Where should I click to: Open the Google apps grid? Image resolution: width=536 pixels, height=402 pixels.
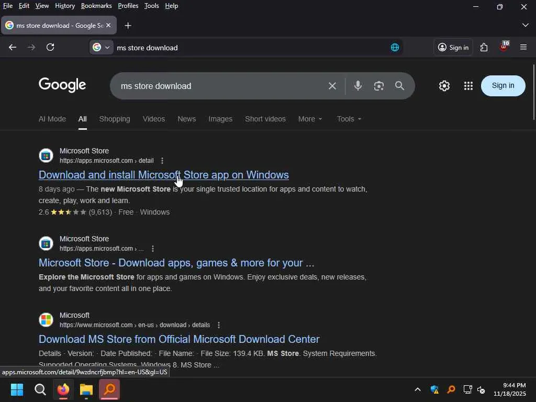pyautogui.click(x=468, y=86)
